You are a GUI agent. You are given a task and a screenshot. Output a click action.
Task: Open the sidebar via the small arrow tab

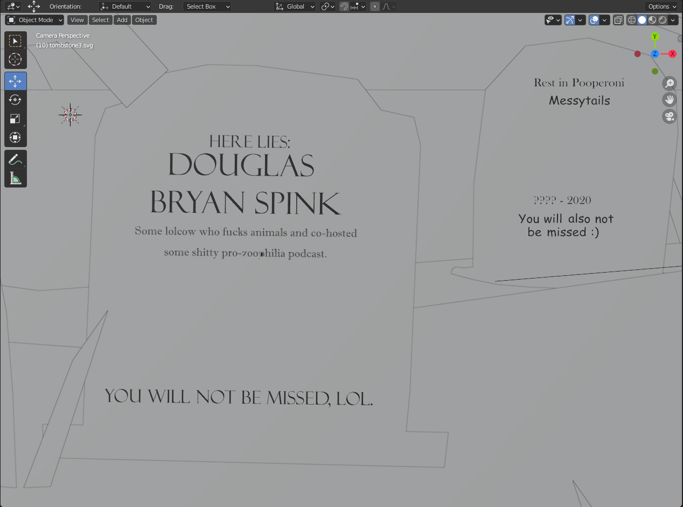pyautogui.click(x=680, y=38)
